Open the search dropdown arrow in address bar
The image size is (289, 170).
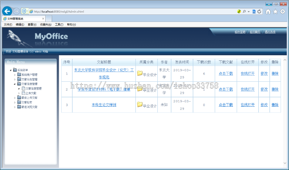click(249, 12)
